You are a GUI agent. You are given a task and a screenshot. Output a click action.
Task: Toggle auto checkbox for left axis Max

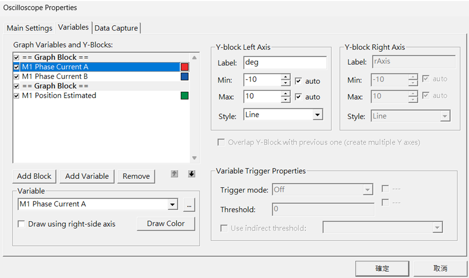[x=298, y=97]
